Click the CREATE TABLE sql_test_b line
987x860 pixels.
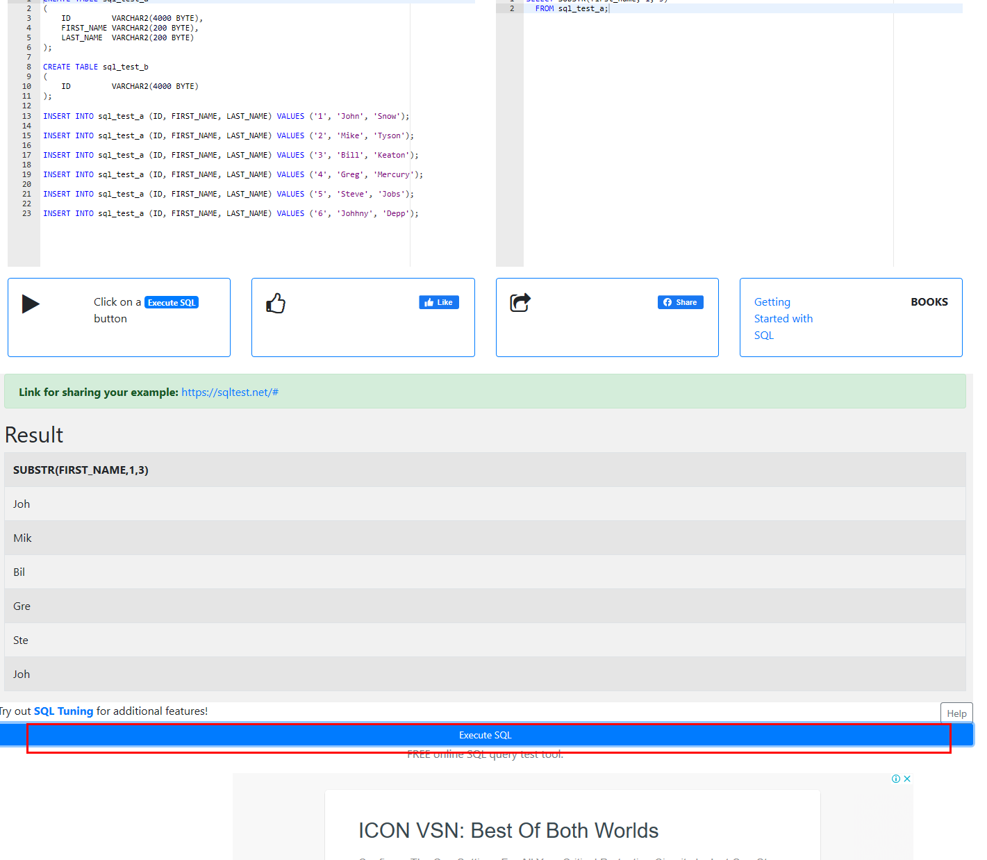[x=96, y=67]
